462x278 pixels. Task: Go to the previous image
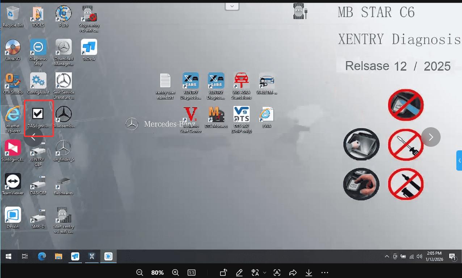point(33,137)
